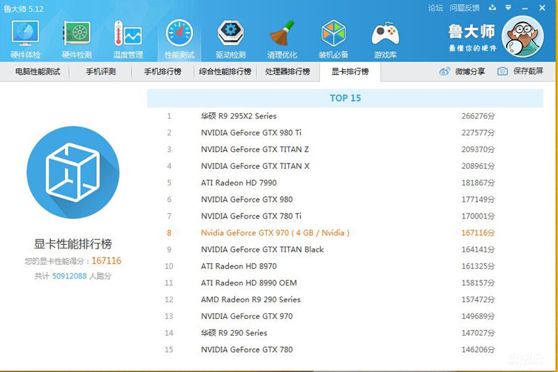Switch to 综合性能排行榜 tab
The width and height of the screenshot is (558, 372).
pos(225,72)
